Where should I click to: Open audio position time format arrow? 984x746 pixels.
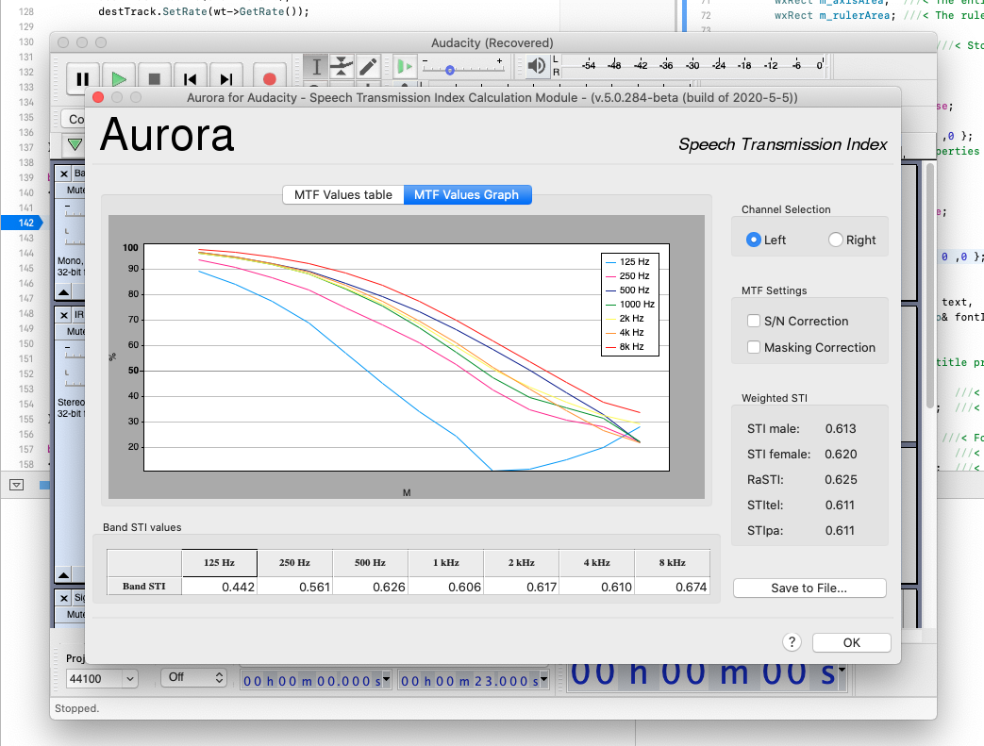point(842,671)
